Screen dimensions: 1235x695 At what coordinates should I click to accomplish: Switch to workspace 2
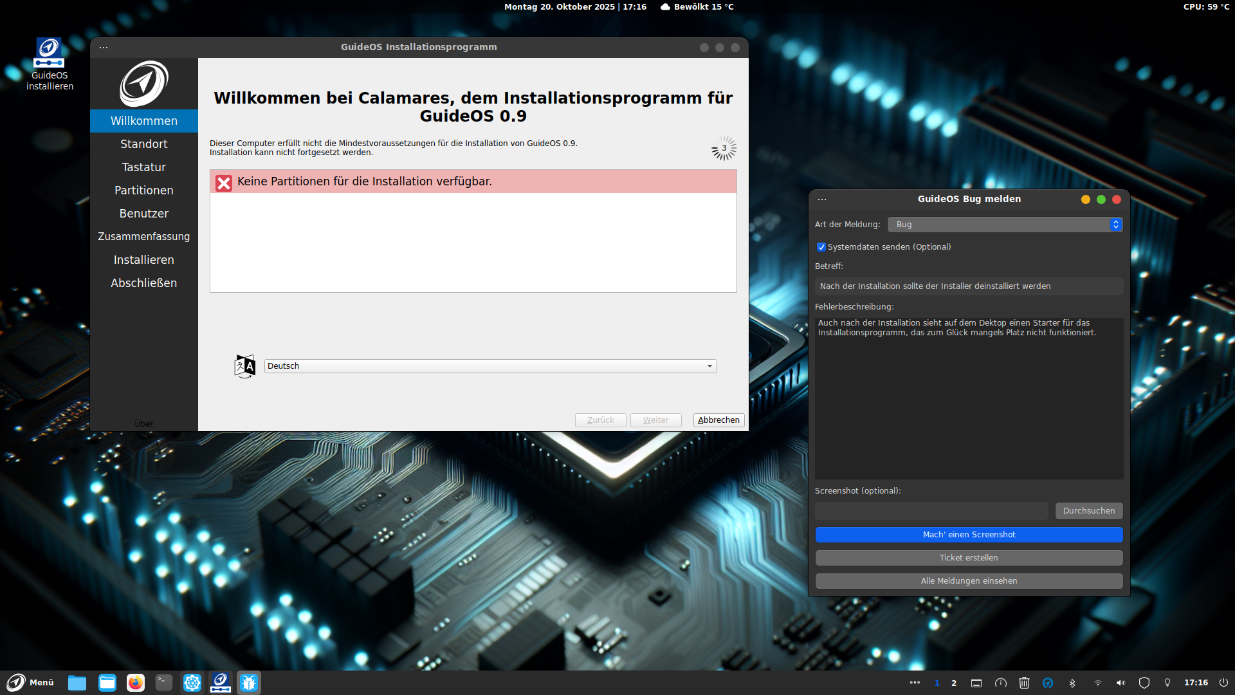click(x=954, y=683)
